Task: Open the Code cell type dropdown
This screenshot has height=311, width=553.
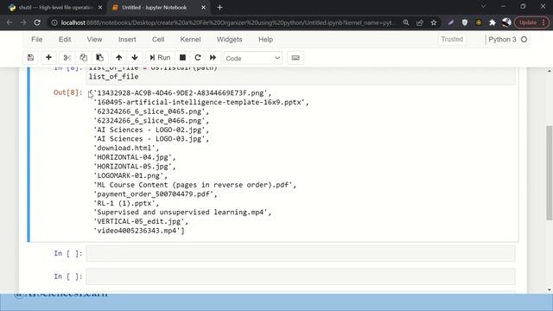Action: [x=253, y=58]
